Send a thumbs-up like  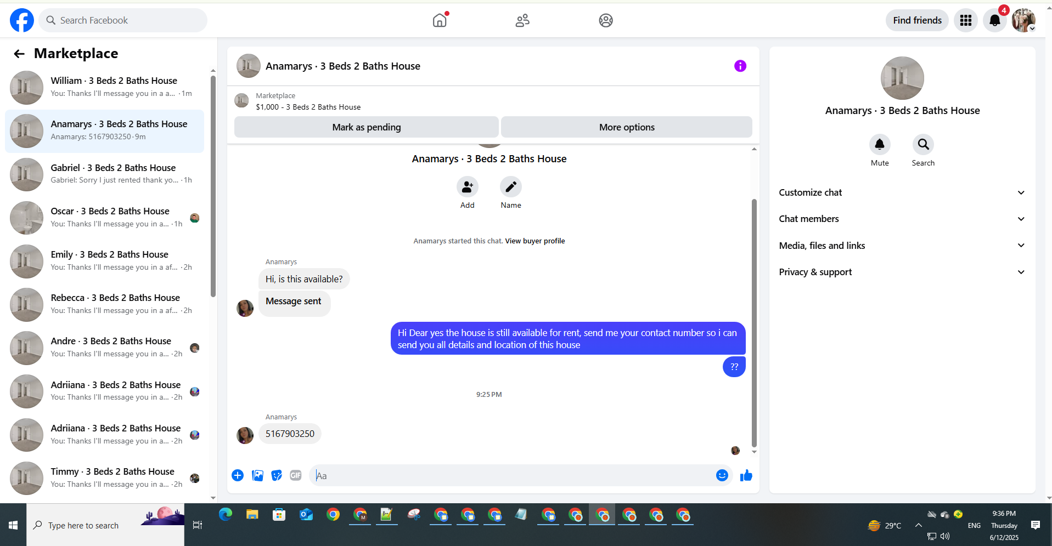746,475
